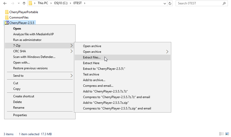Choose Compress to 7z.7z and email
Viewport: 231px width, 137px height.
123,97
